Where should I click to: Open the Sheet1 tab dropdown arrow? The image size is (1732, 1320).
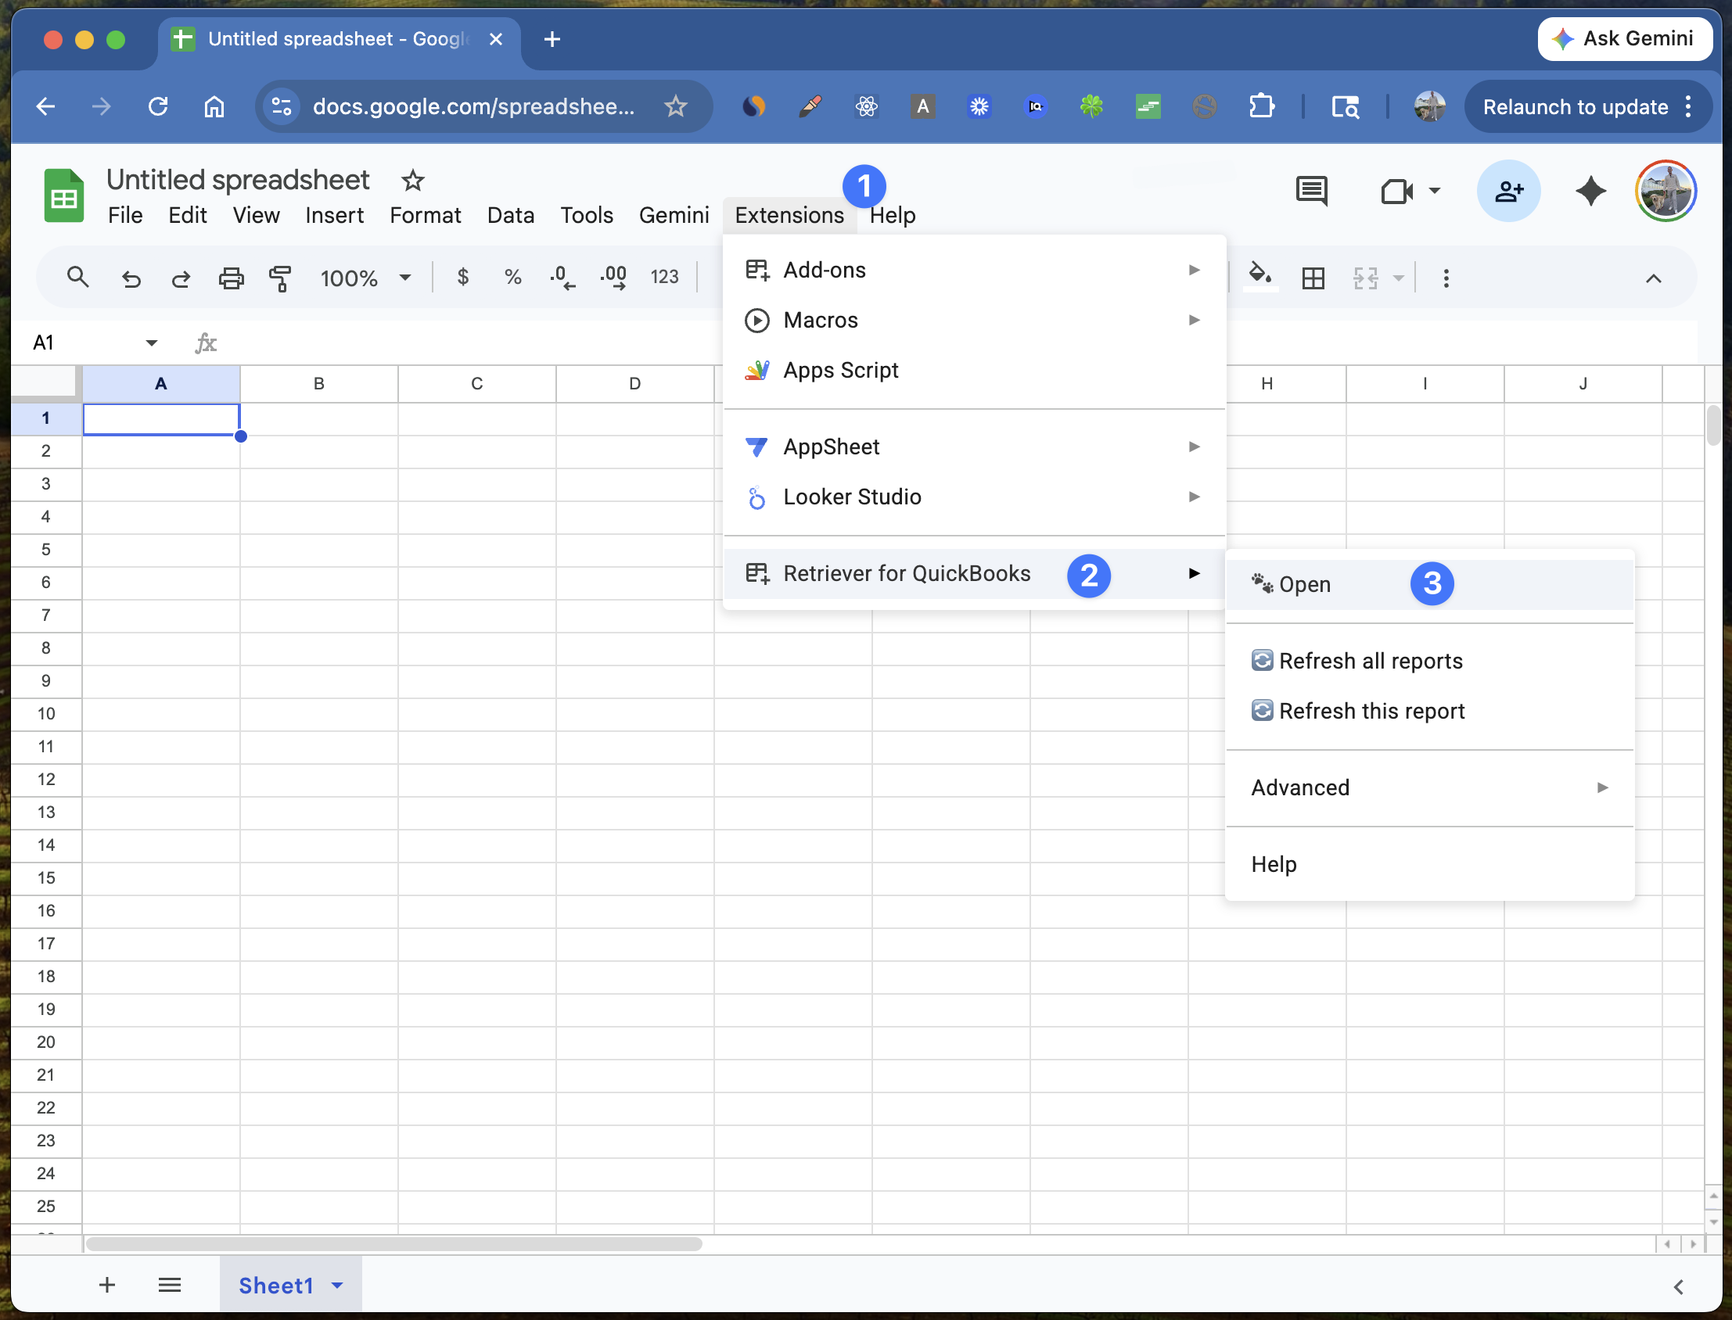point(337,1286)
